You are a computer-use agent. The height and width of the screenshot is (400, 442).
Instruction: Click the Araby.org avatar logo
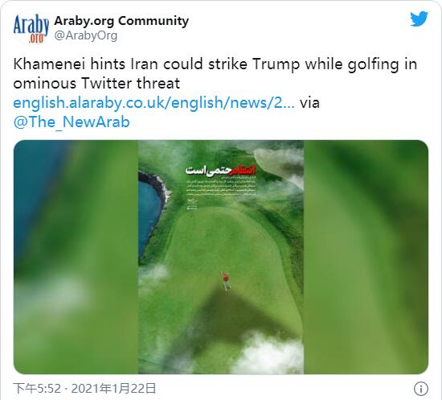(31, 28)
